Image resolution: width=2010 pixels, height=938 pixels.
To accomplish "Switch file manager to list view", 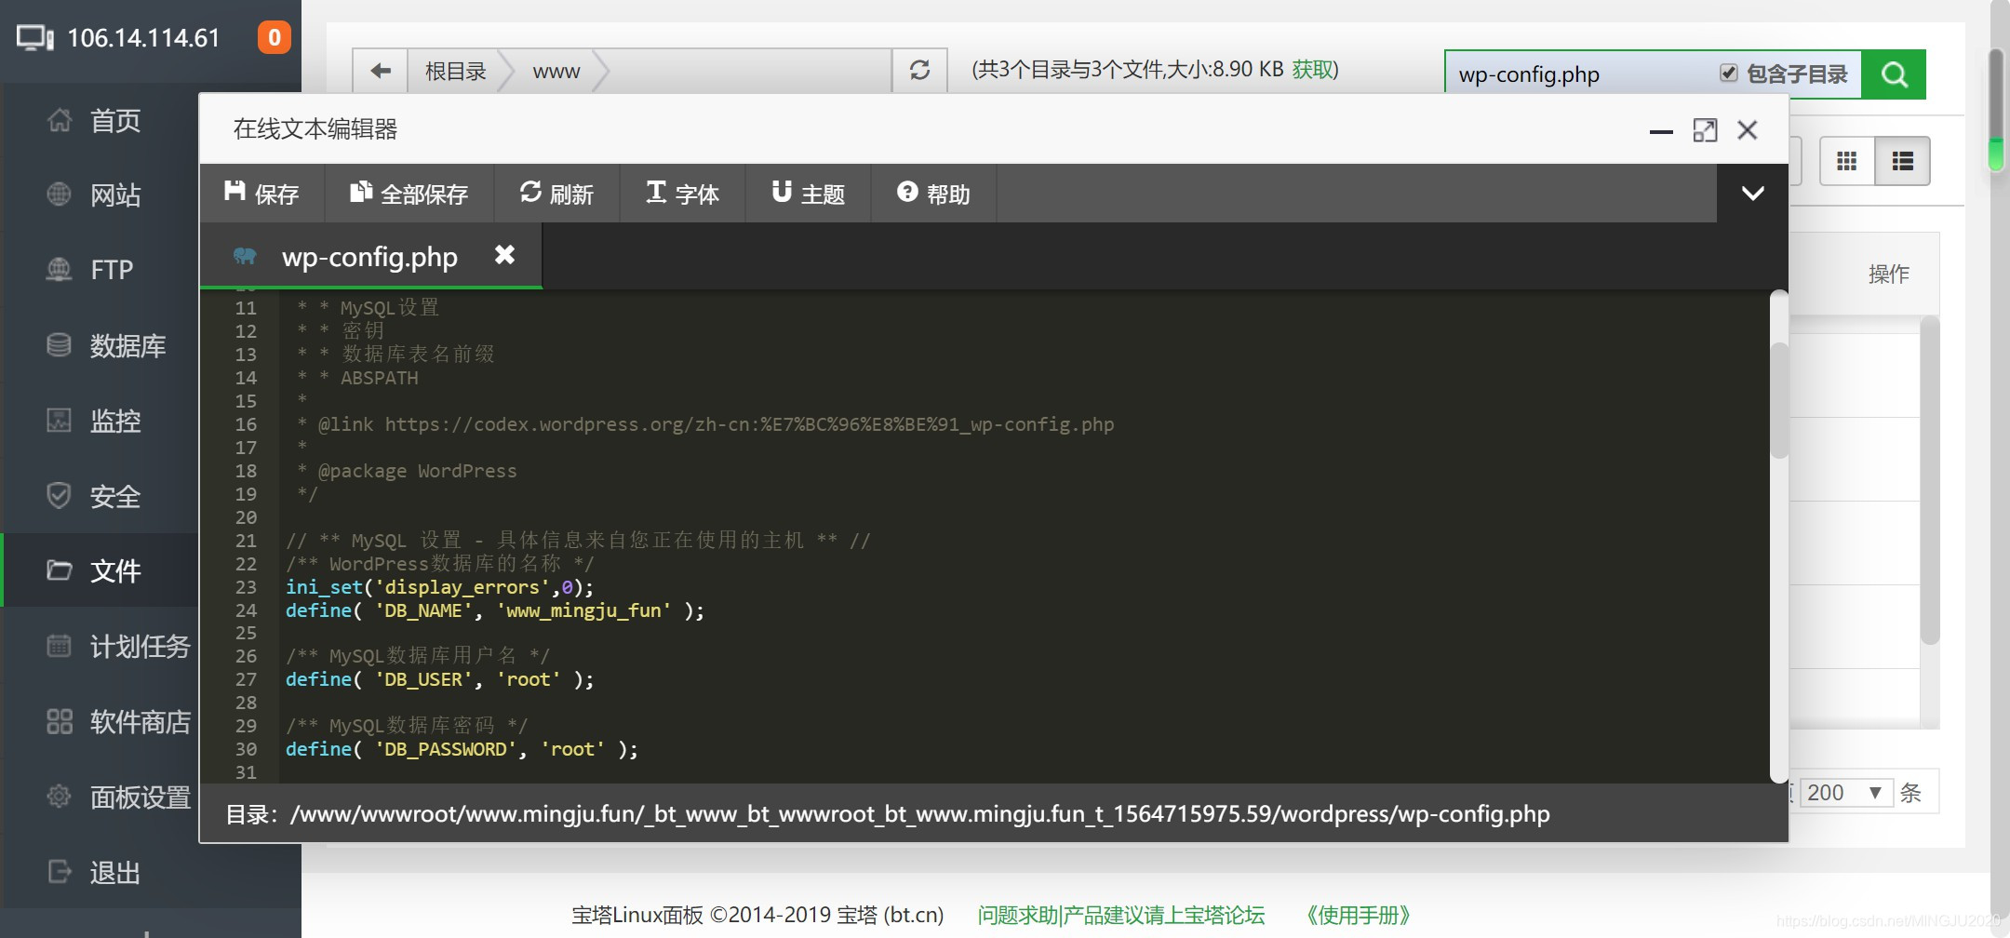I will (x=1902, y=162).
